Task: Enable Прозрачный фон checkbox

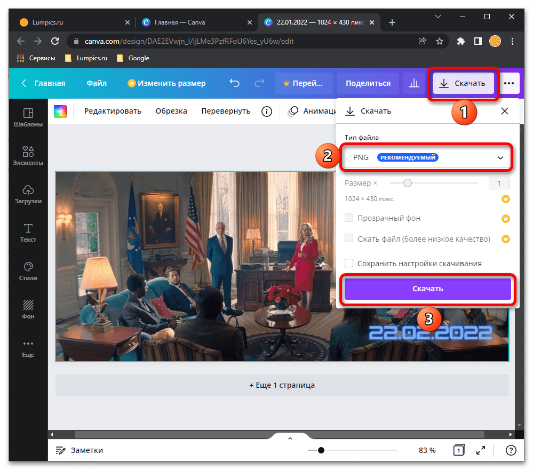Action: pos(349,218)
